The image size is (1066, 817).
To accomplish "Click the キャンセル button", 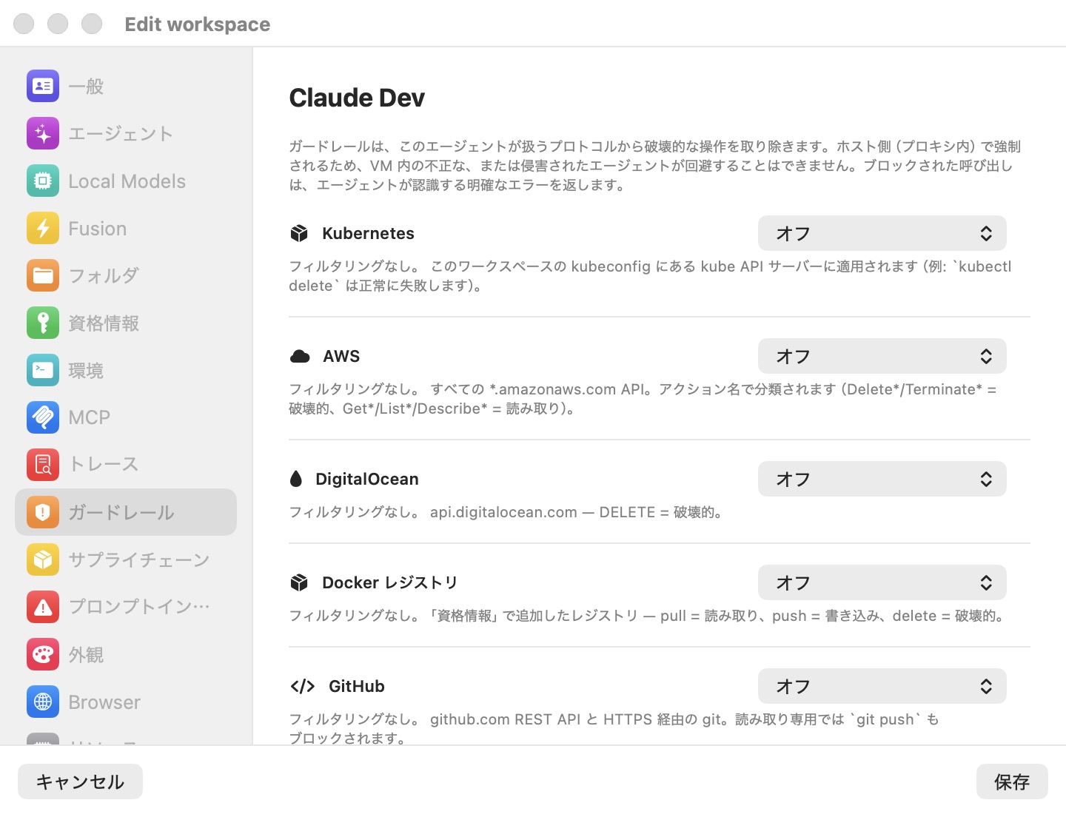I will pos(80,781).
